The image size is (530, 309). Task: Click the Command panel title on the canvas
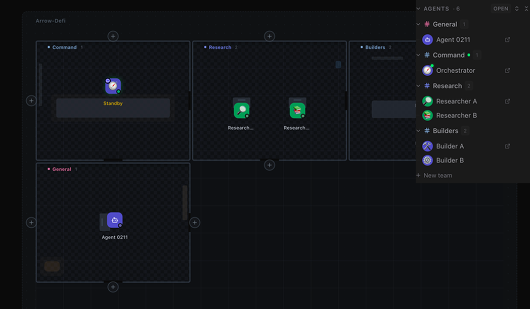64,47
